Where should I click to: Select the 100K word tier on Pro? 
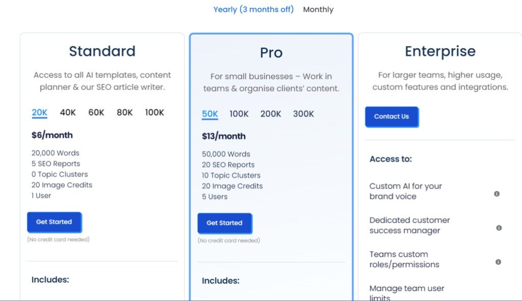click(x=239, y=114)
